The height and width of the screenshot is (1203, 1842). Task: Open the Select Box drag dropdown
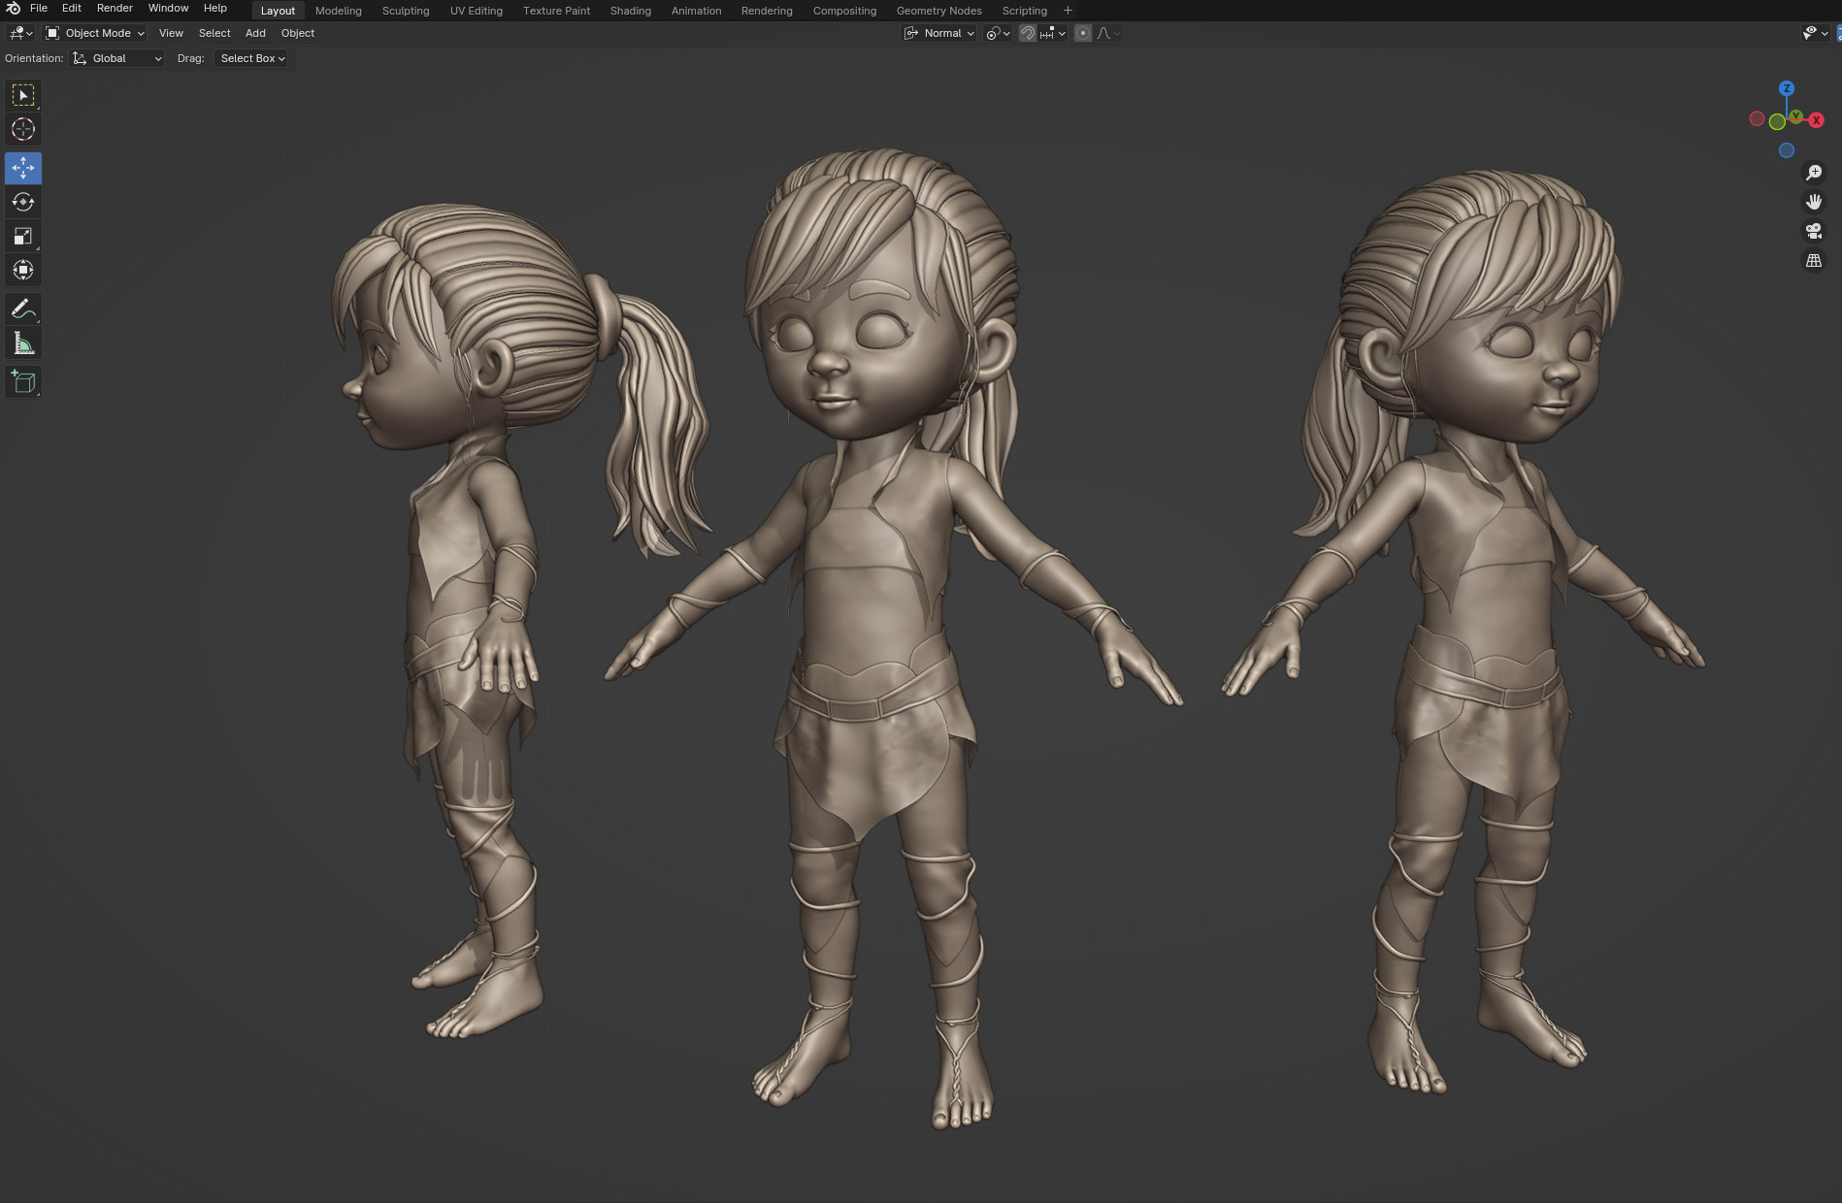point(250,57)
